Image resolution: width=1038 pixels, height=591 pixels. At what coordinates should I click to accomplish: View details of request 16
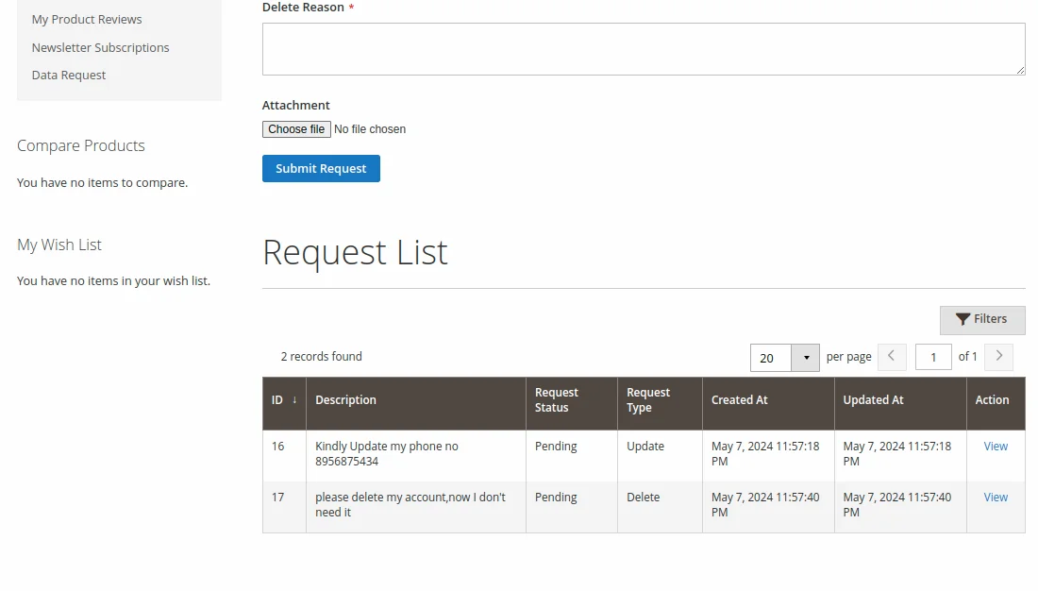(x=995, y=446)
